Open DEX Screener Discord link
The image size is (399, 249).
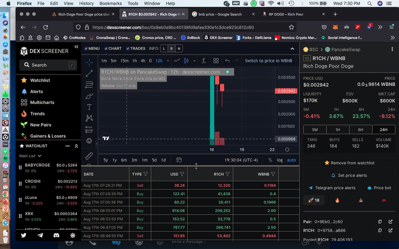coord(57,235)
